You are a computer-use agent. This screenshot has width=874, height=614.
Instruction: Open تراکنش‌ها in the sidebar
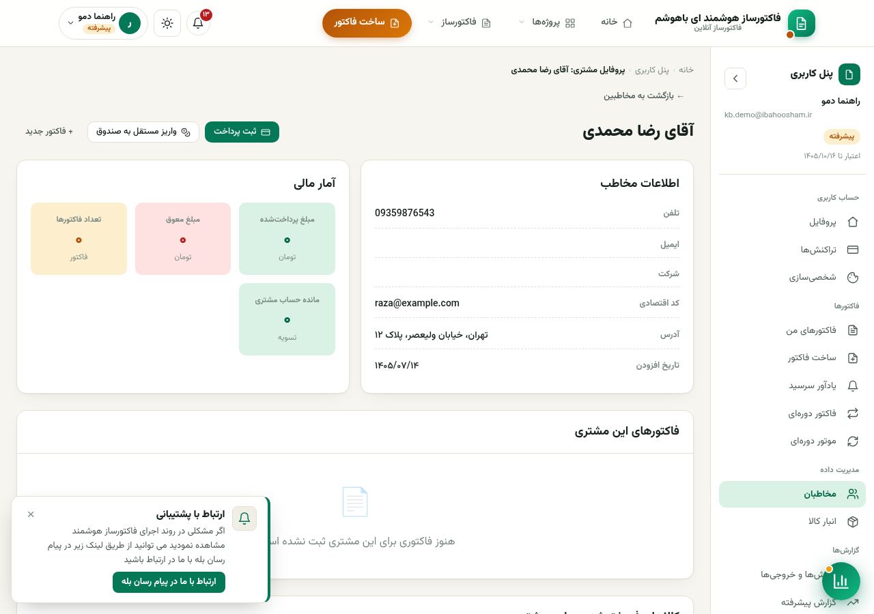[x=792, y=250]
